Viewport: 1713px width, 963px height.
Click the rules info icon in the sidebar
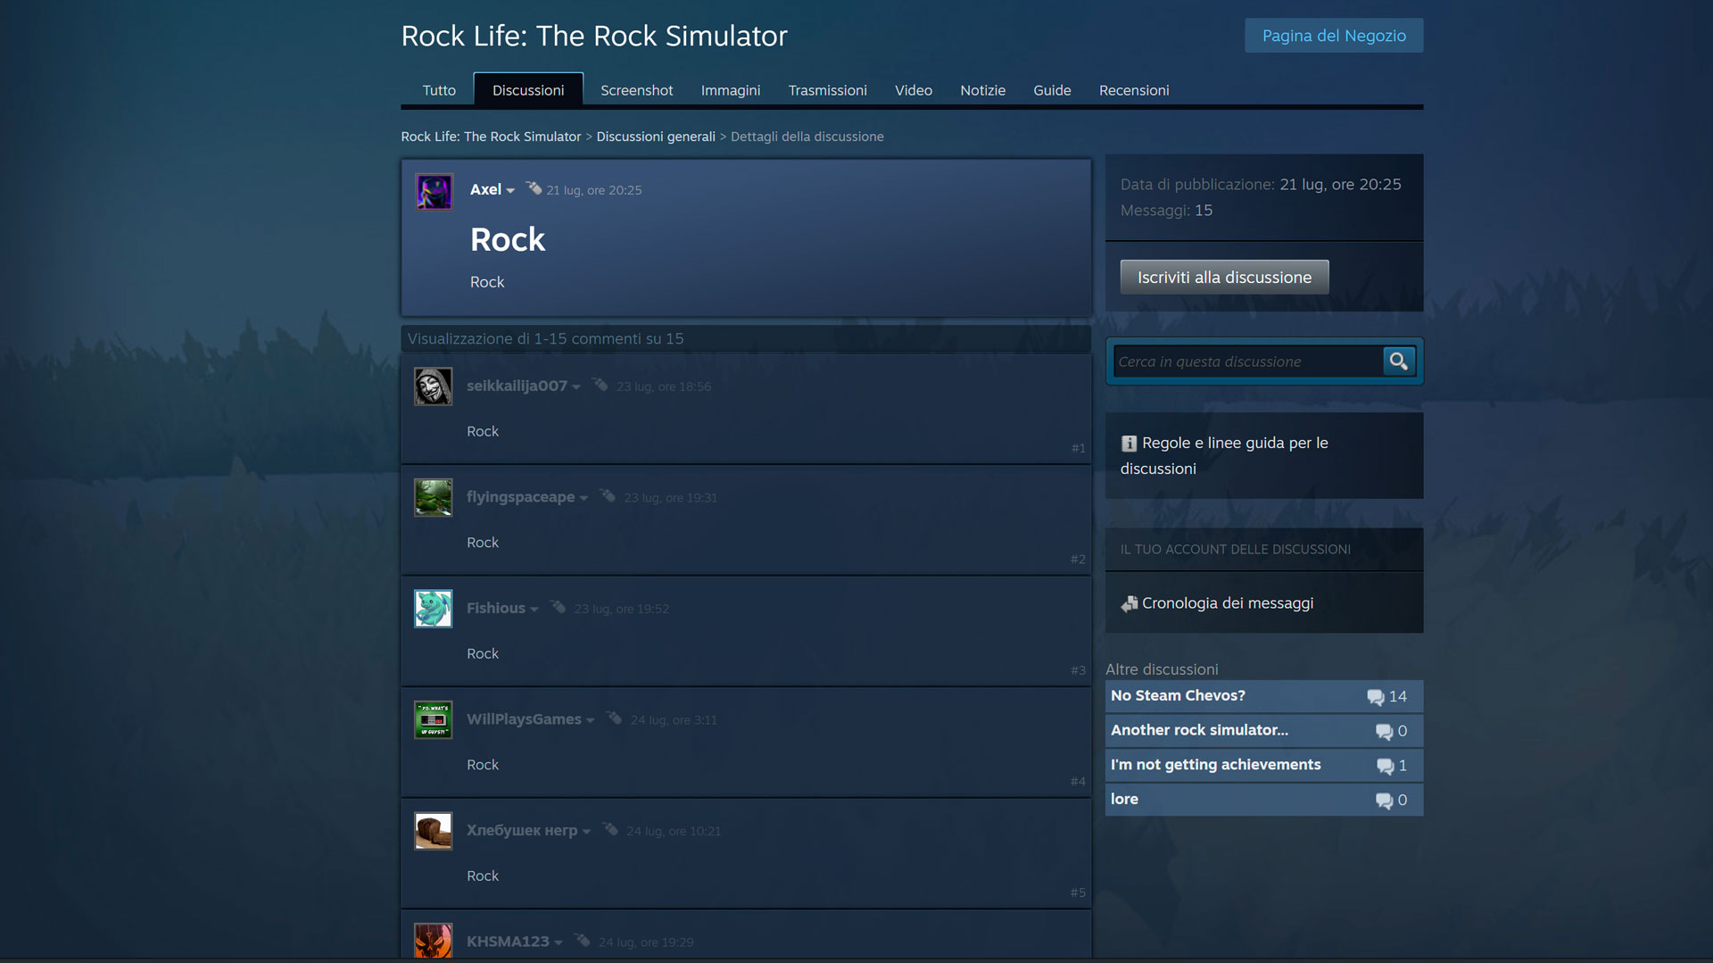coord(1129,444)
